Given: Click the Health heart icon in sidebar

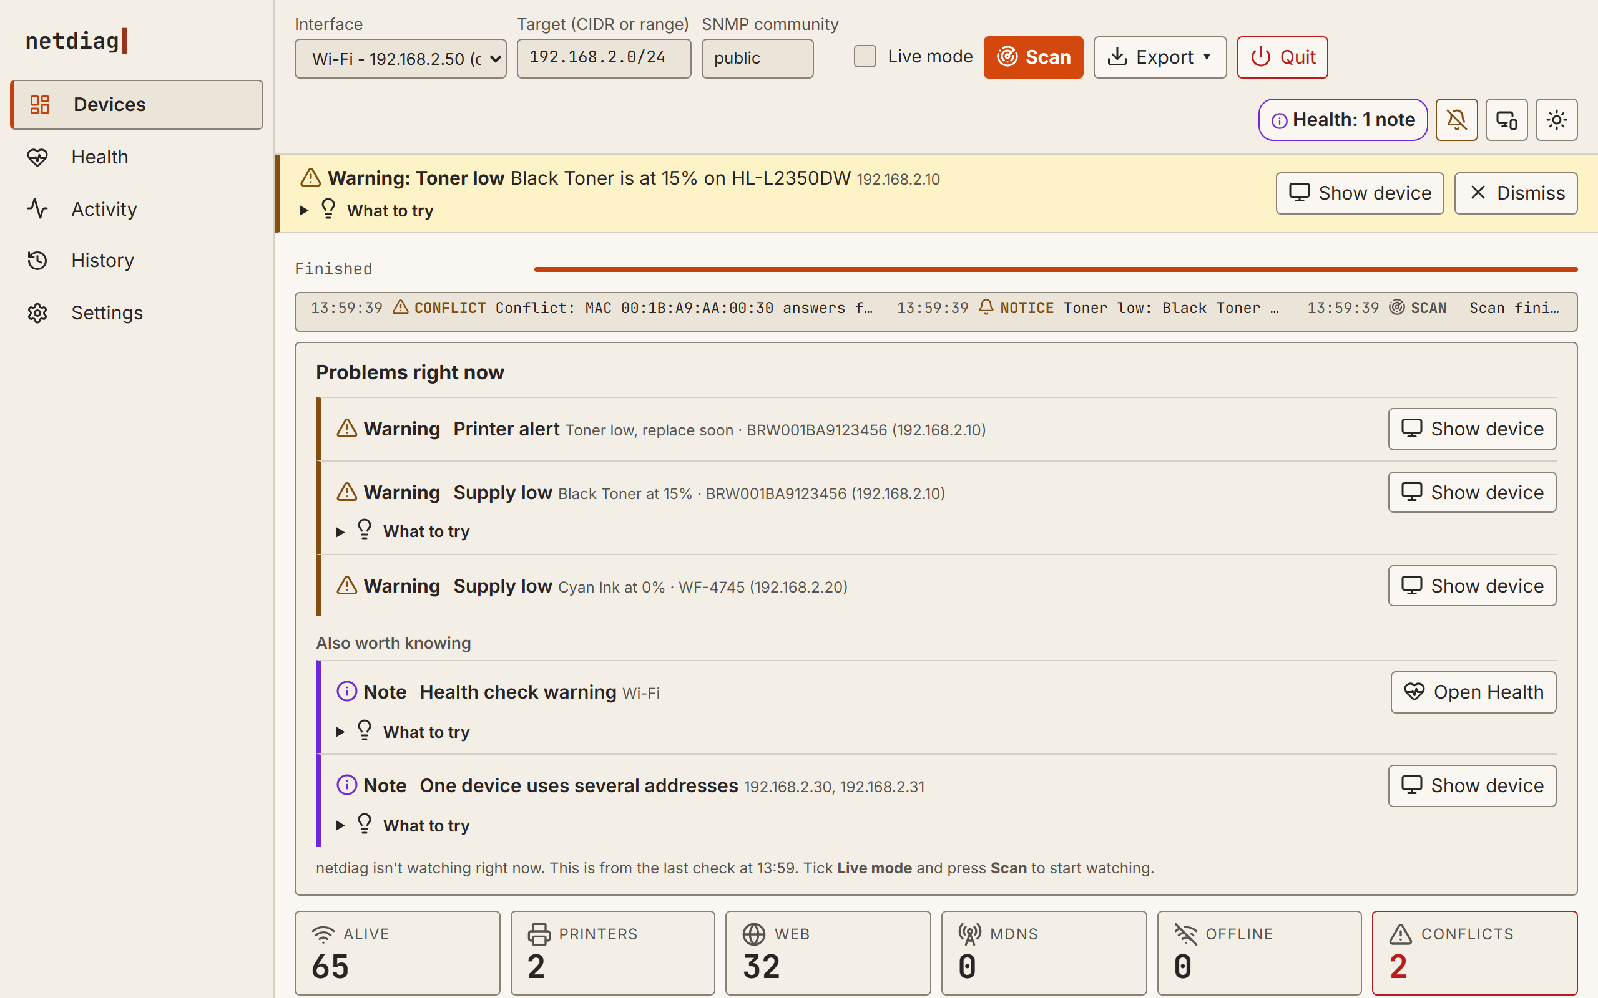Looking at the screenshot, I should [x=37, y=157].
